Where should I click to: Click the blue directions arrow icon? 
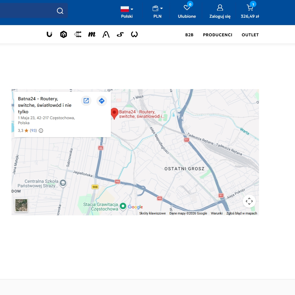click(x=102, y=101)
